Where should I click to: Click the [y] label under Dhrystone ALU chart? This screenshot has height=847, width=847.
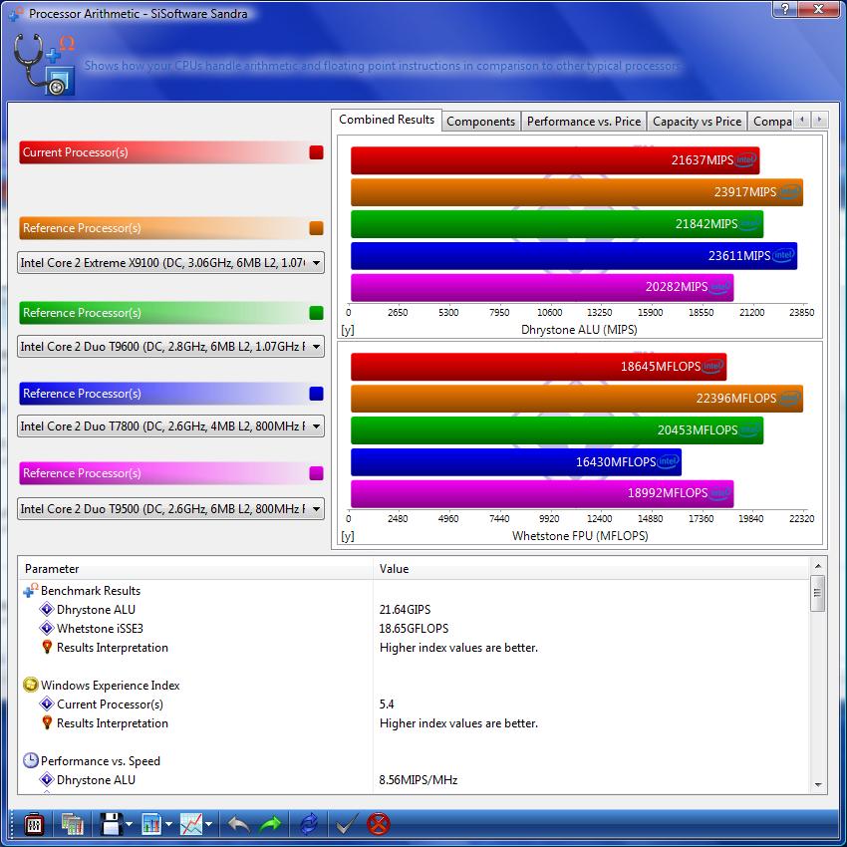(348, 330)
